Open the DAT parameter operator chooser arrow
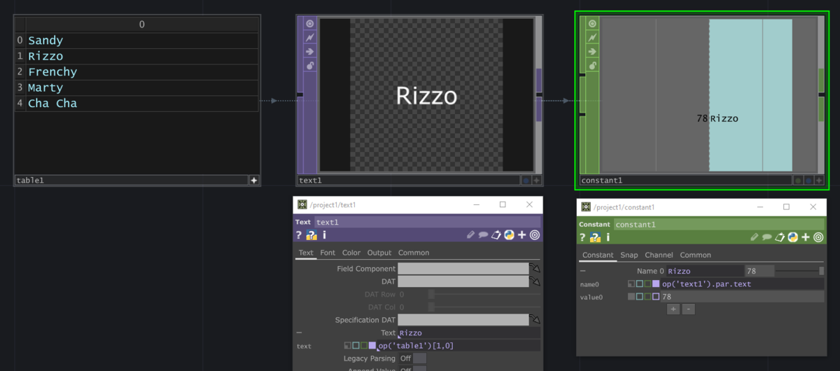 535,281
